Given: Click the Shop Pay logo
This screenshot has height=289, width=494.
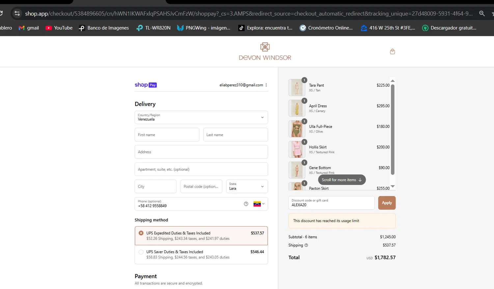Looking at the screenshot, I should pyautogui.click(x=146, y=85).
